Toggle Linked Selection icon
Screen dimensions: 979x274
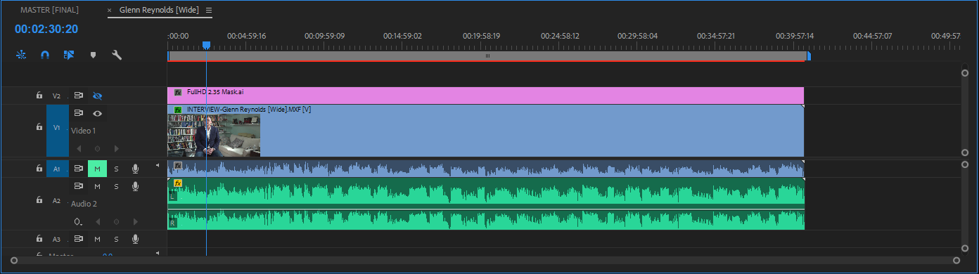pos(69,54)
